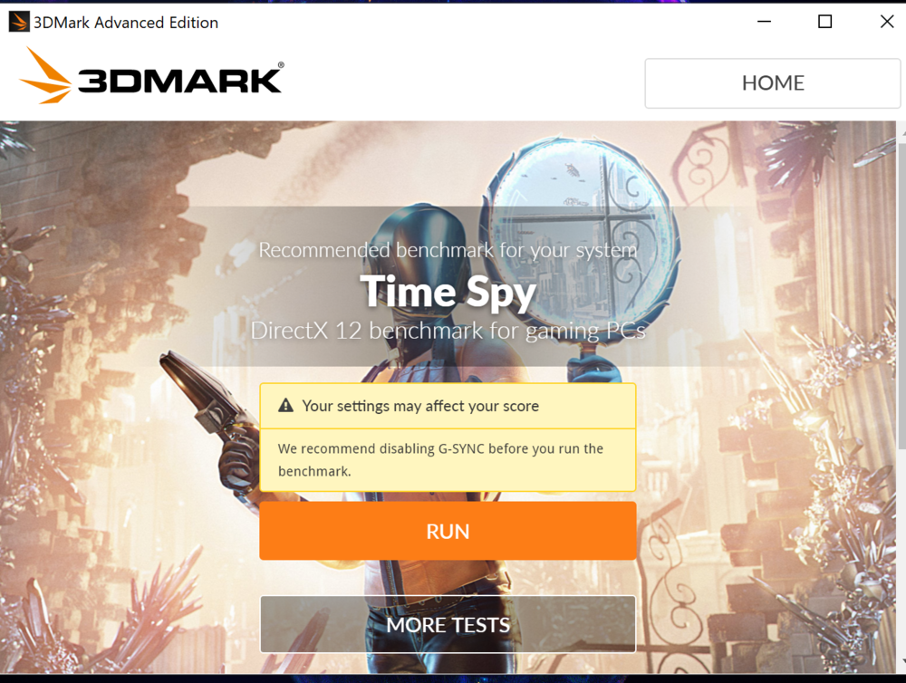Click the DirectX 12 benchmark subtitle
The height and width of the screenshot is (683, 906).
pos(448,332)
